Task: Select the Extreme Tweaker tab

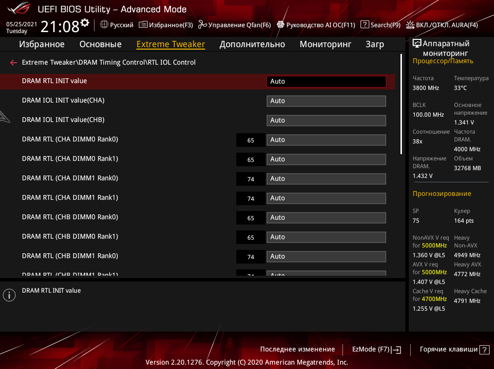Action: point(171,44)
